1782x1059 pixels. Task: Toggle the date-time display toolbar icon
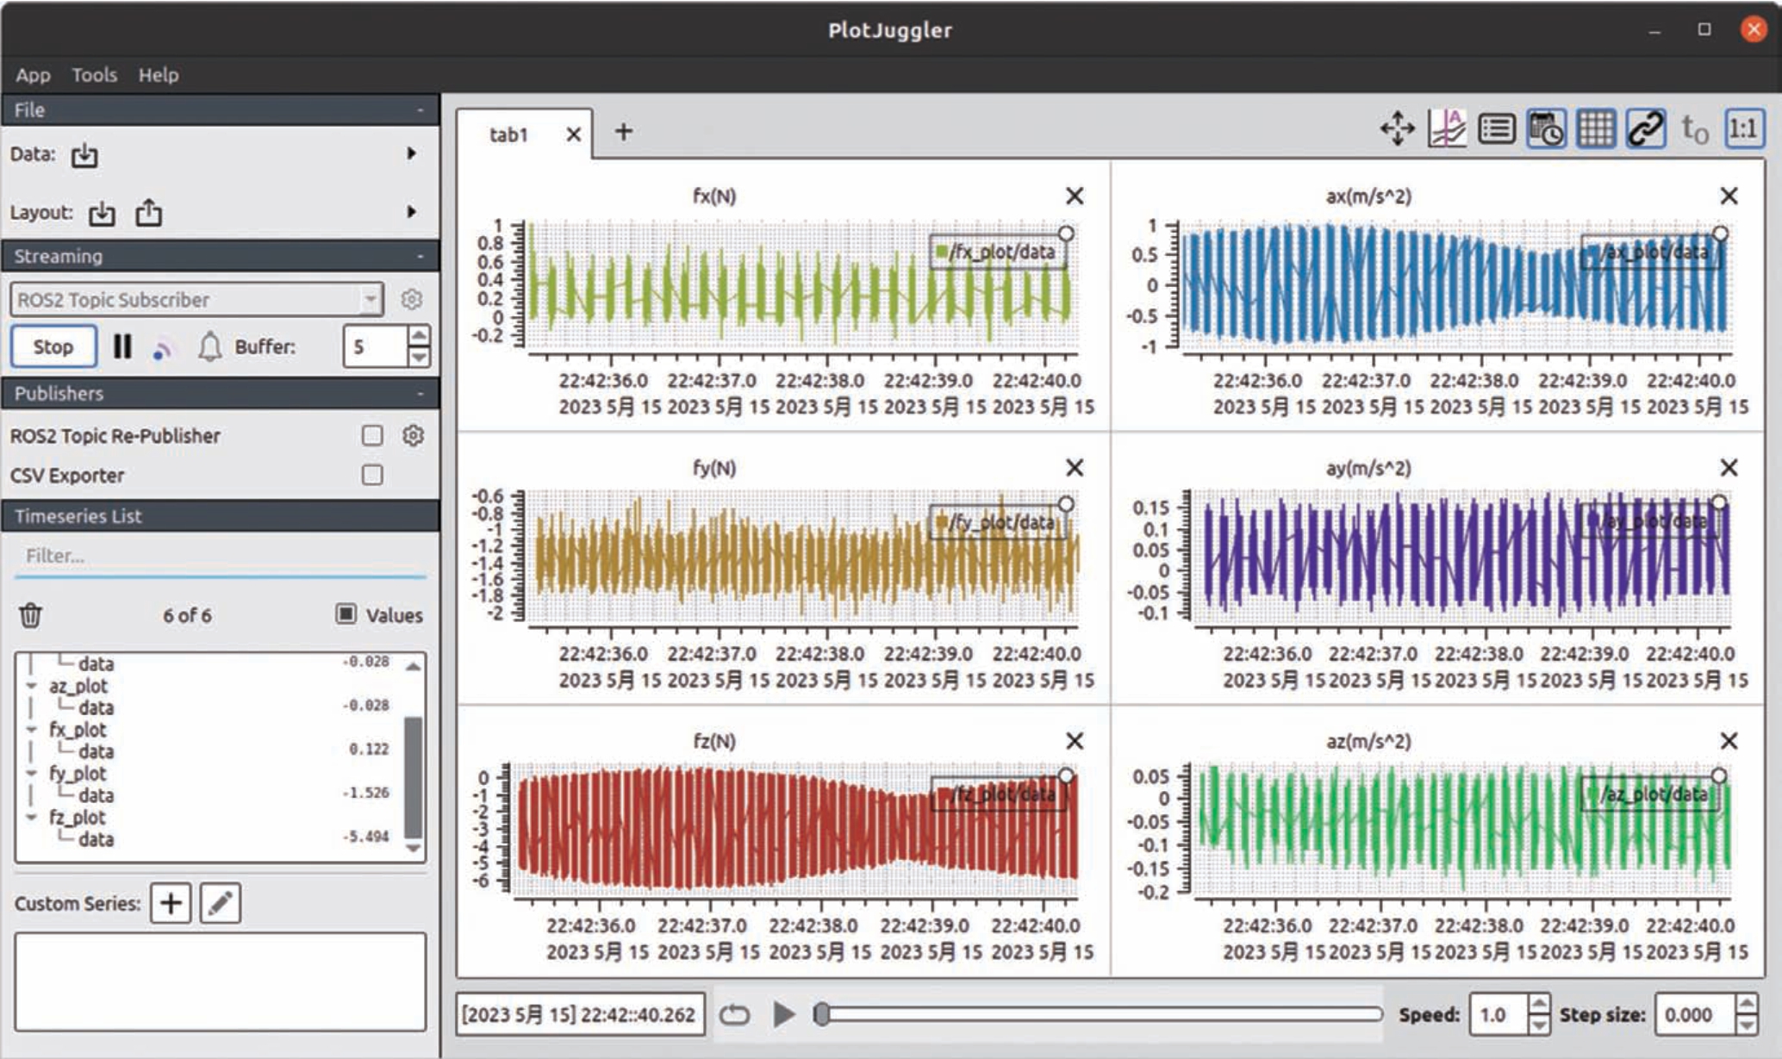click(x=1546, y=129)
